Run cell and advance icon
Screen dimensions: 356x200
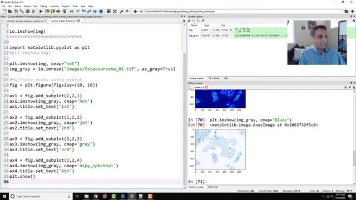tap(53, 11)
